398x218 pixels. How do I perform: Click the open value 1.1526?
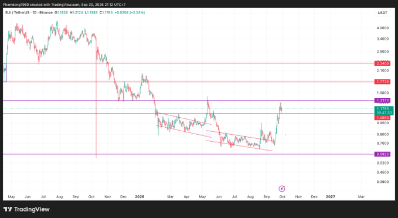63,12
